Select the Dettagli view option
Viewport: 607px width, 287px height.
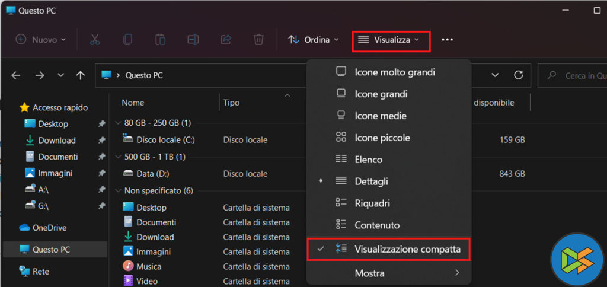pos(371,181)
